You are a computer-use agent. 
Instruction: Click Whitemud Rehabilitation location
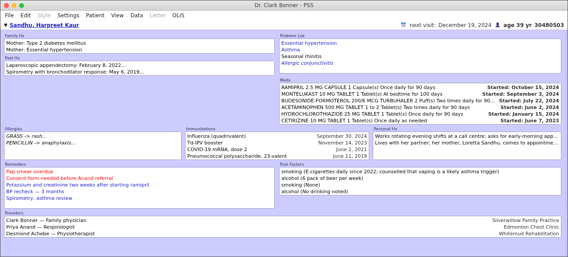pos(529,234)
